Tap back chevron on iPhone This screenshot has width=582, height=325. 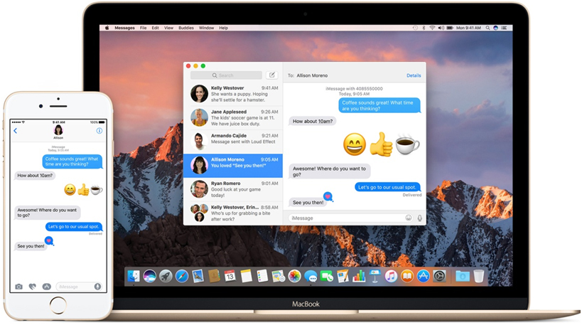[15, 131]
